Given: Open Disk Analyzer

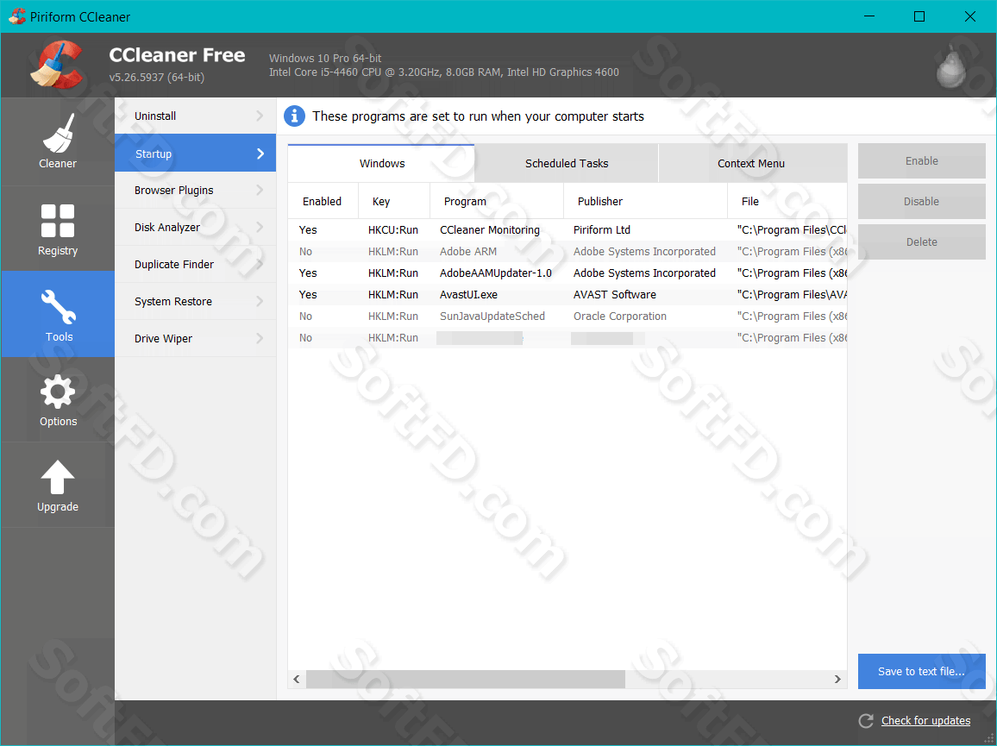Looking at the screenshot, I should (195, 227).
